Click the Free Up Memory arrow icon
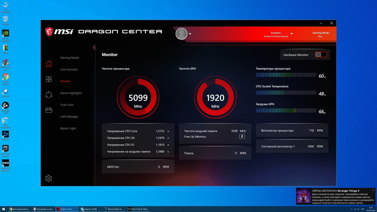The image size is (377, 212). pos(242,136)
